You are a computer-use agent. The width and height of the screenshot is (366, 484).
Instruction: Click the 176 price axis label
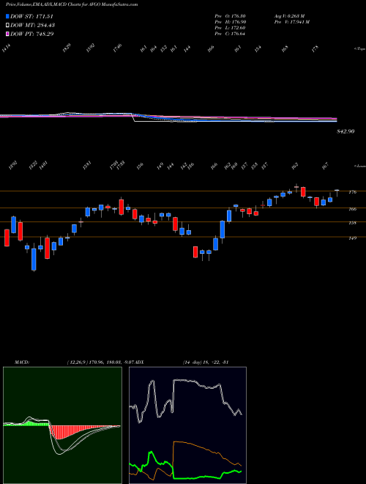click(x=352, y=192)
